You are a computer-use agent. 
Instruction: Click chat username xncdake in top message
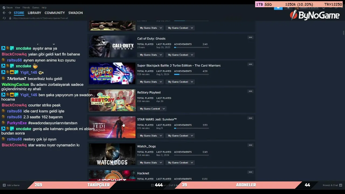(23, 48)
